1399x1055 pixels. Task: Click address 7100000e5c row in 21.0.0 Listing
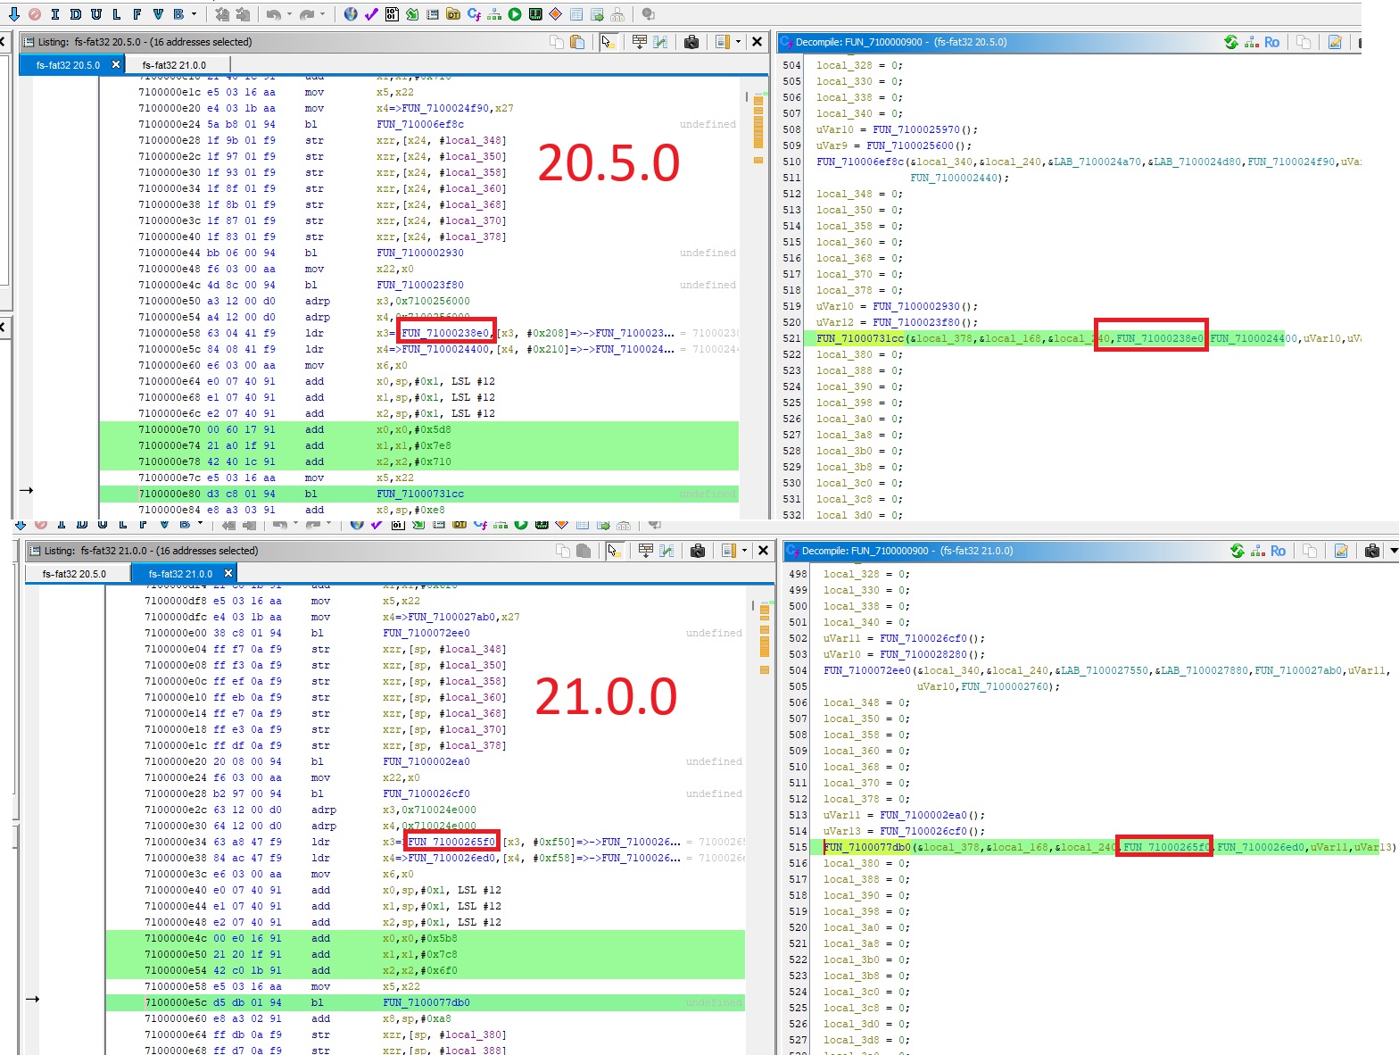425,1002
